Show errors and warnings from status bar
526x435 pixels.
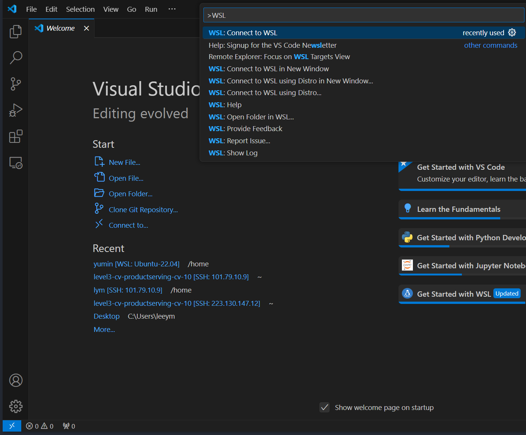pyautogui.click(x=39, y=426)
